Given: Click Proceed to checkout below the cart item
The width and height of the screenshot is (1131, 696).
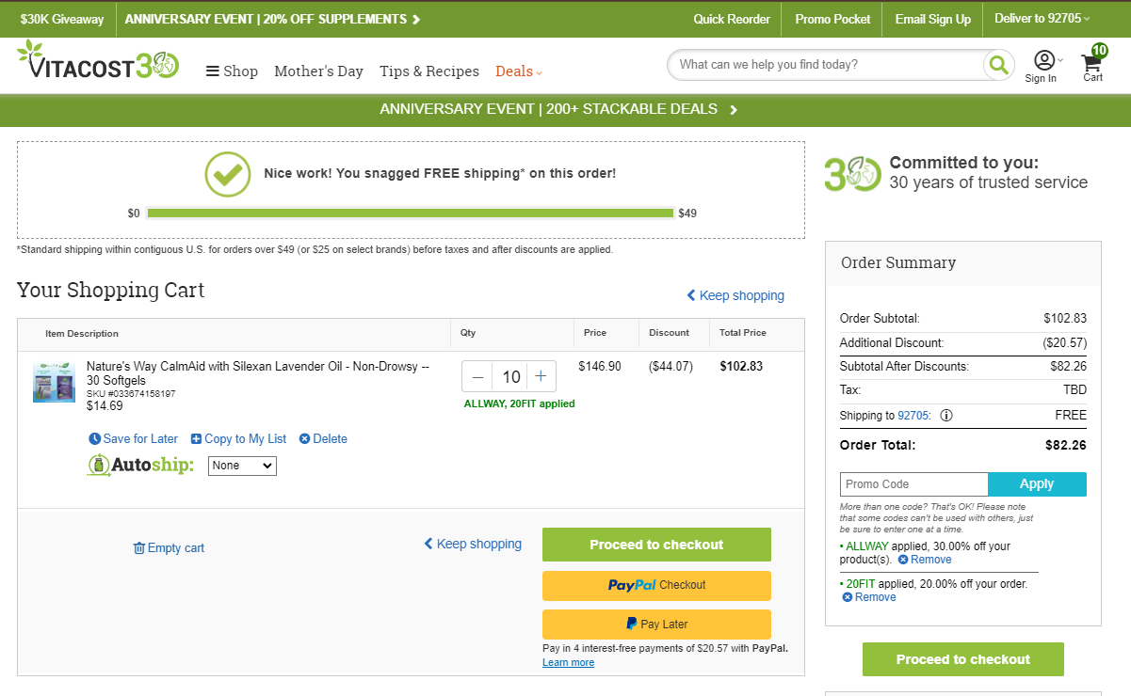Looking at the screenshot, I should point(656,545).
